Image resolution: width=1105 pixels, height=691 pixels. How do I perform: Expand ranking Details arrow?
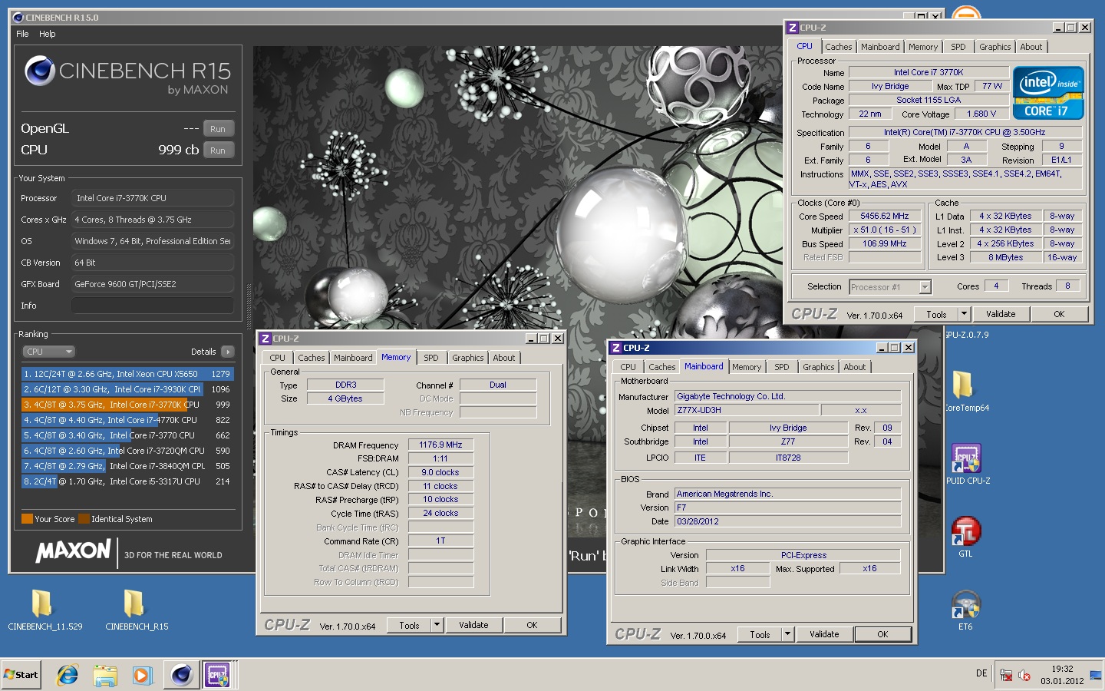point(227,352)
